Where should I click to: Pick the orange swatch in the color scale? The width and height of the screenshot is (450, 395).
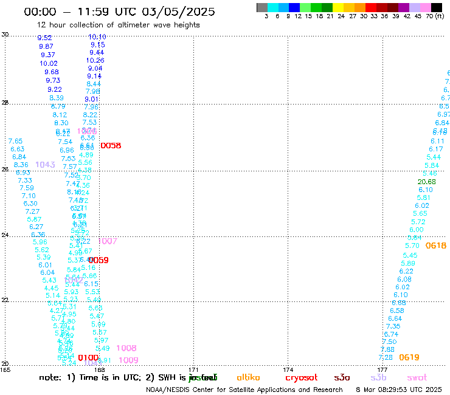point(360,7)
